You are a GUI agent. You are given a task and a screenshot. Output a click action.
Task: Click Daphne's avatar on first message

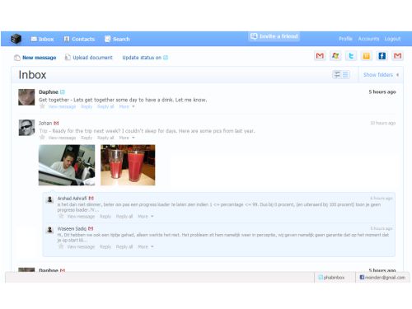26,97
